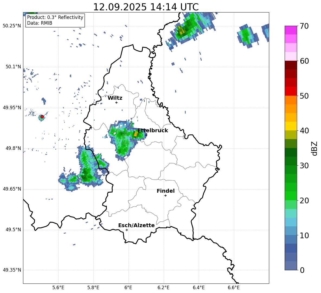Screen dimensions: 321x293
Task: Click the 12.09.2025 14:14 UTC title
Action: click(x=146, y=7)
